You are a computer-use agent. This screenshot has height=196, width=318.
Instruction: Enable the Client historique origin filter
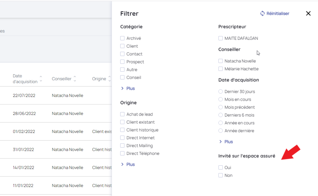pos(123,130)
